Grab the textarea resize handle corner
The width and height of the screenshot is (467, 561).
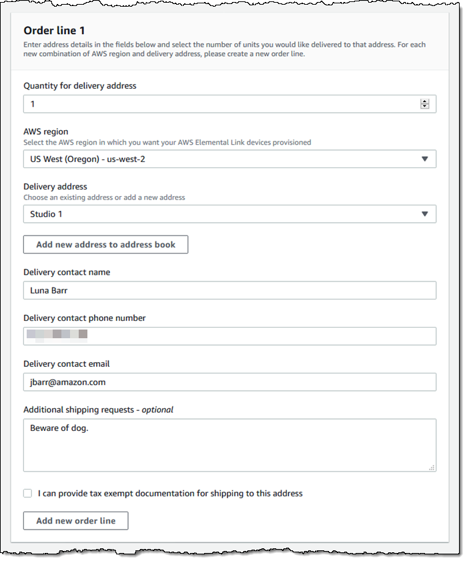432,468
